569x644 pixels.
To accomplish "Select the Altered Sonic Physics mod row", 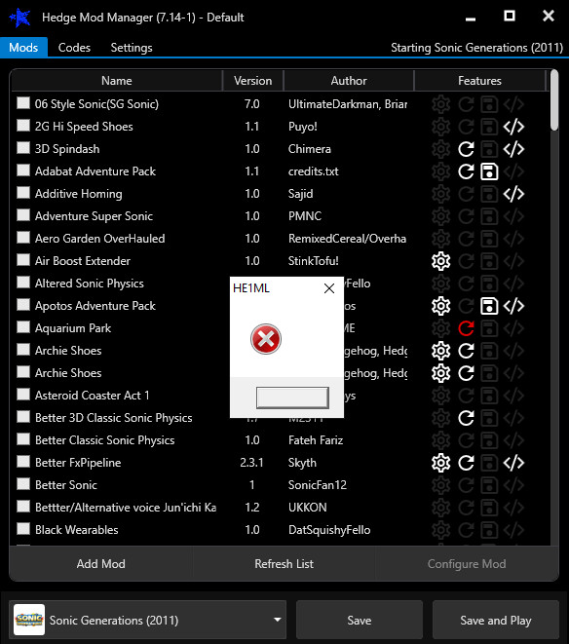I will 281,284.
